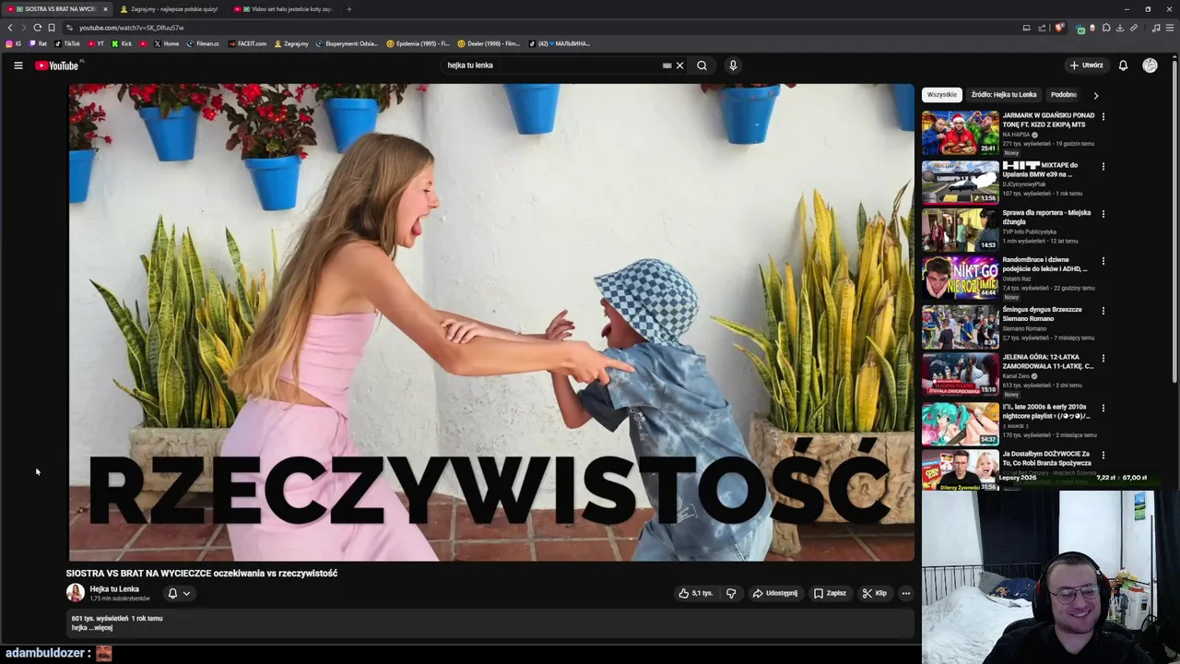1180x664 pixels.
Task: Click the address bar URL
Action: [132, 28]
